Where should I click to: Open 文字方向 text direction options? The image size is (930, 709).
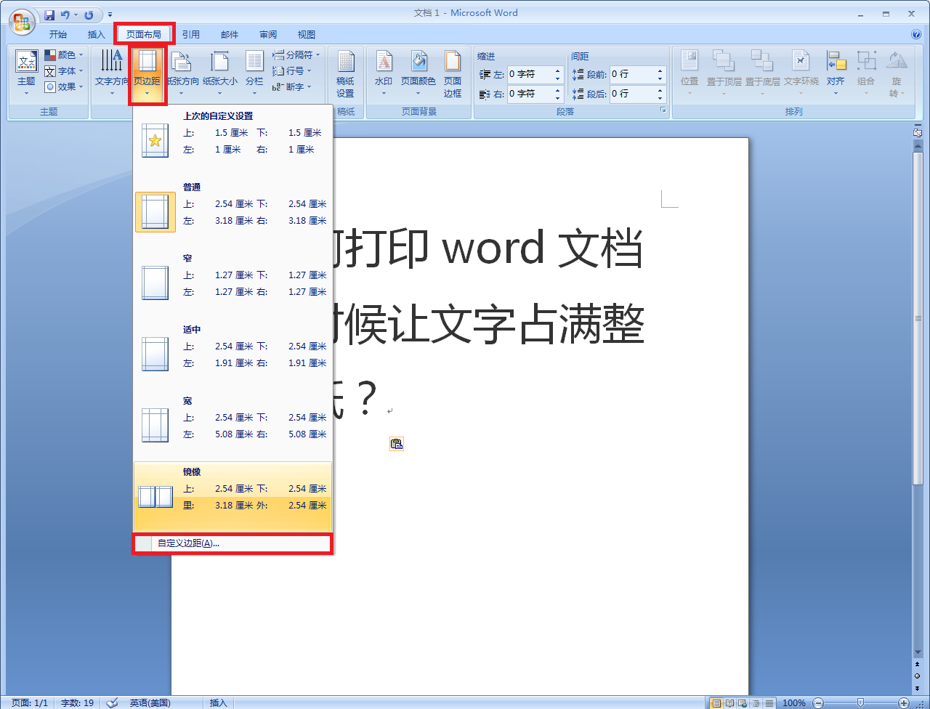click(x=112, y=73)
